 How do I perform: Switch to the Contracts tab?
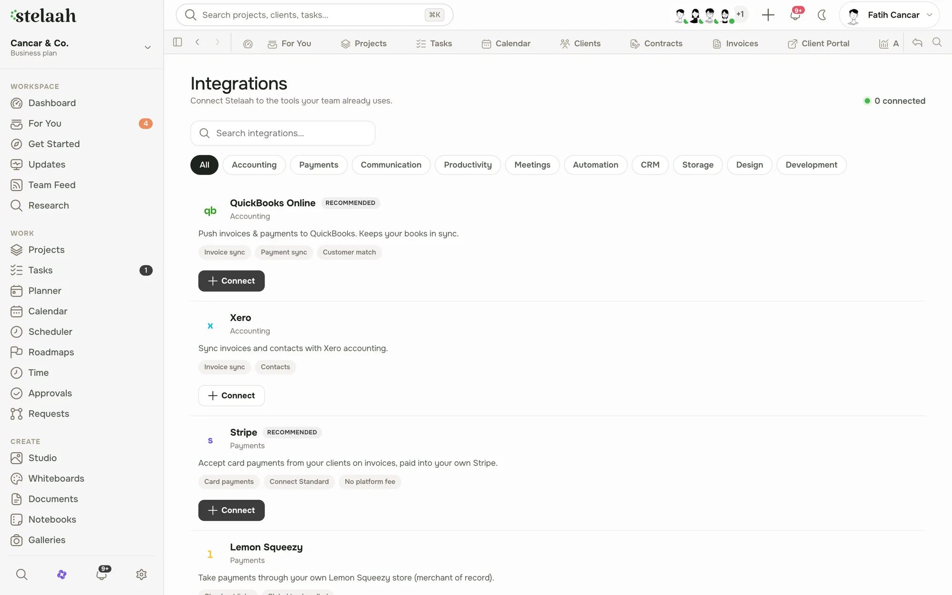point(656,43)
